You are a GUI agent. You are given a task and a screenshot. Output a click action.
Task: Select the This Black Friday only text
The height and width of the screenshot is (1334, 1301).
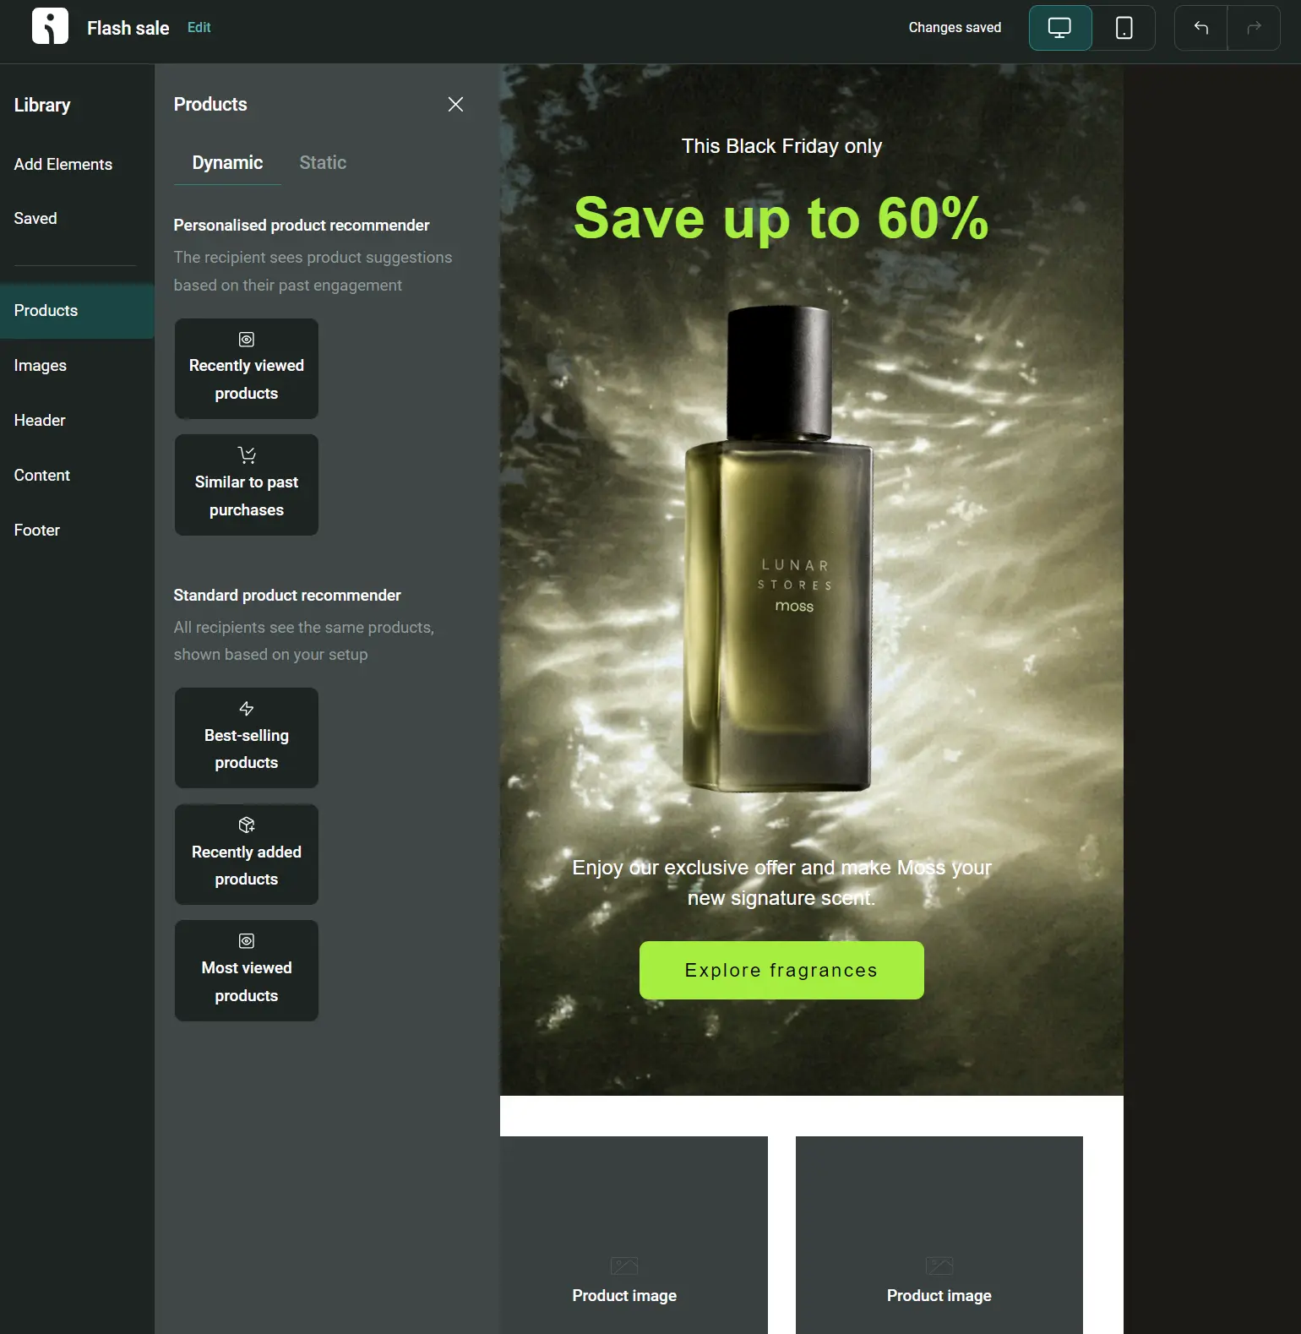tap(781, 146)
